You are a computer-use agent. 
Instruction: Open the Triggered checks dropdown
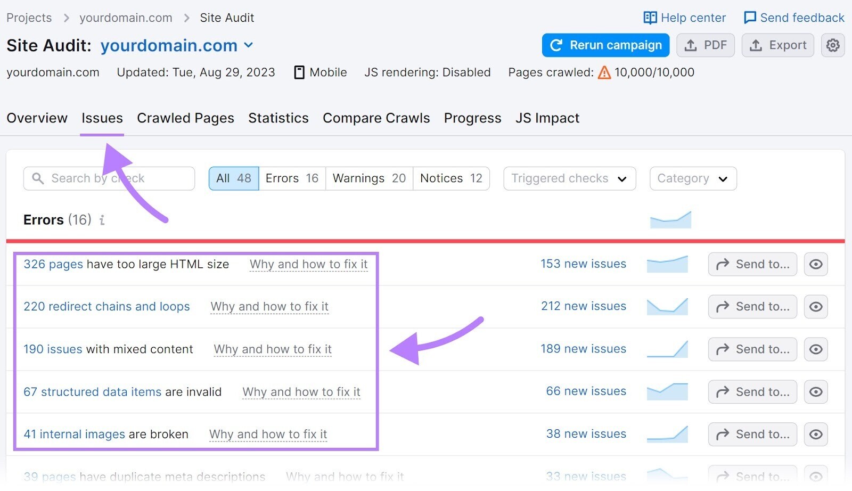(569, 178)
